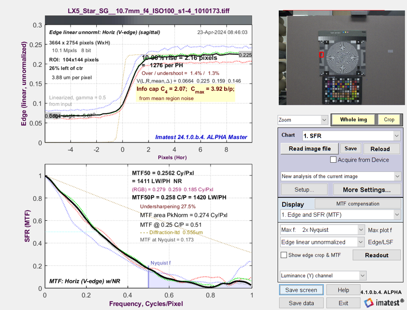Switch to Crop view

[x=389, y=119]
